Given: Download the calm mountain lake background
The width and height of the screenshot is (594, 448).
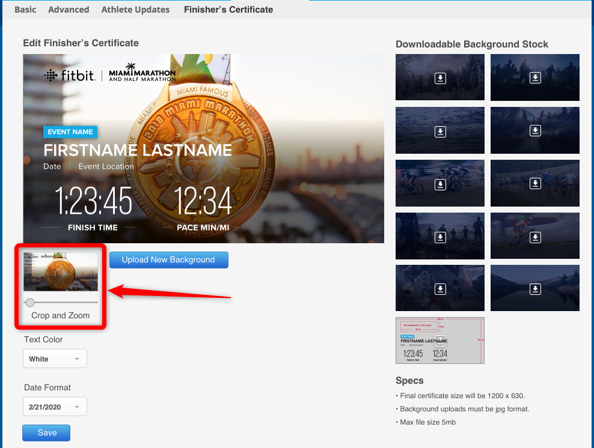Looking at the screenshot, I should [x=535, y=289].
